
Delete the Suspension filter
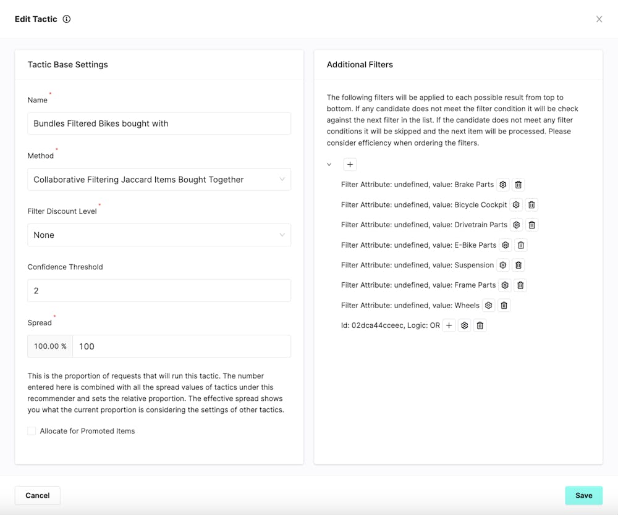point(519,265)
